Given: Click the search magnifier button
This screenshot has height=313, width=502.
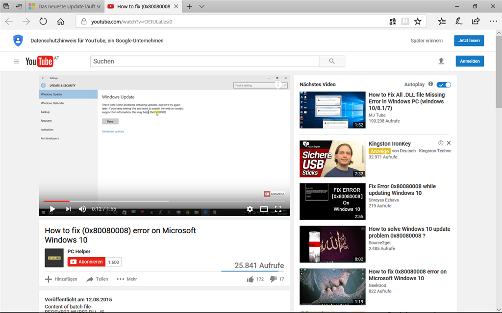Looking at the screenshot, I should tap(332, 61).
